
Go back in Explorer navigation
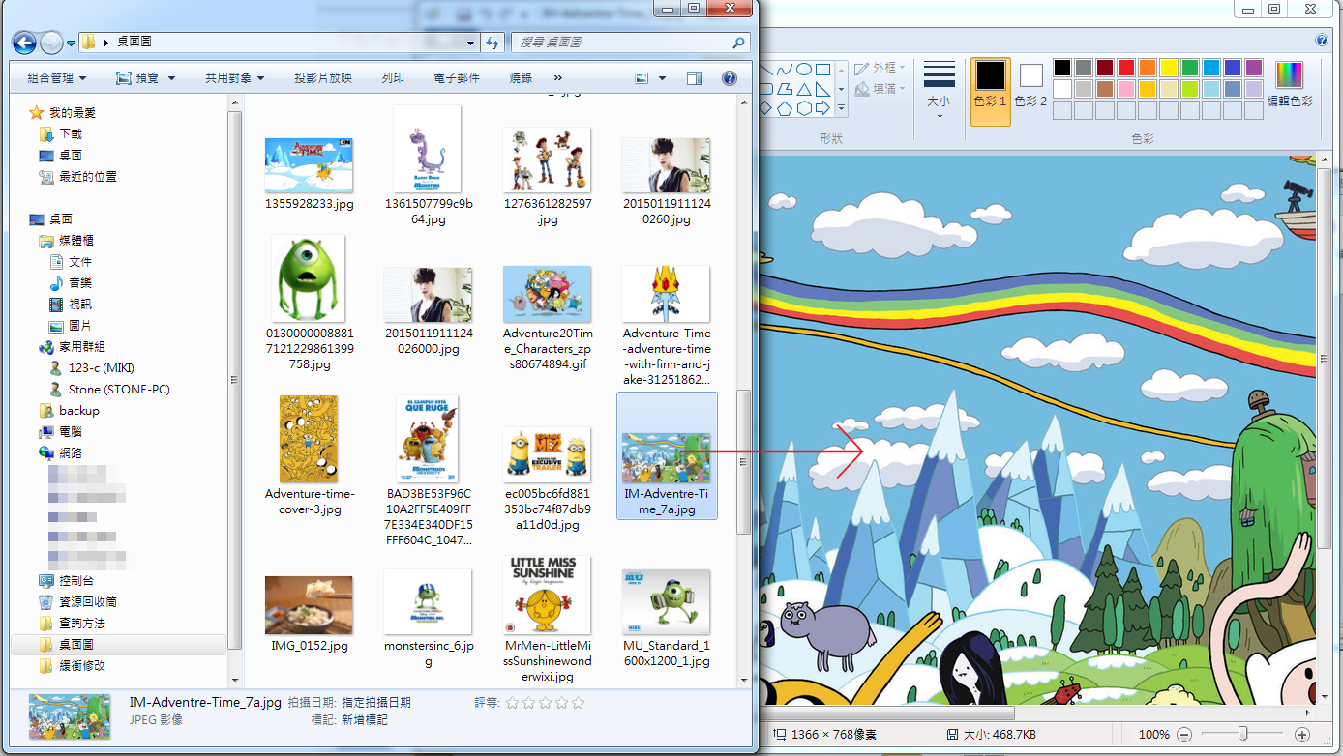[24, 43]
